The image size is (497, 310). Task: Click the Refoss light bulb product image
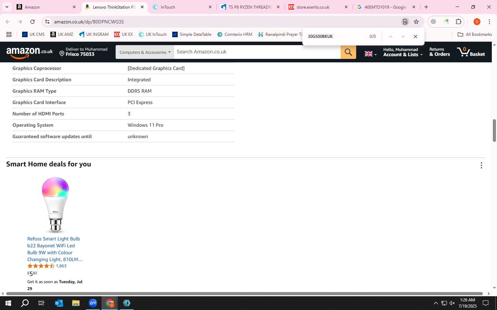coord(55,205)
